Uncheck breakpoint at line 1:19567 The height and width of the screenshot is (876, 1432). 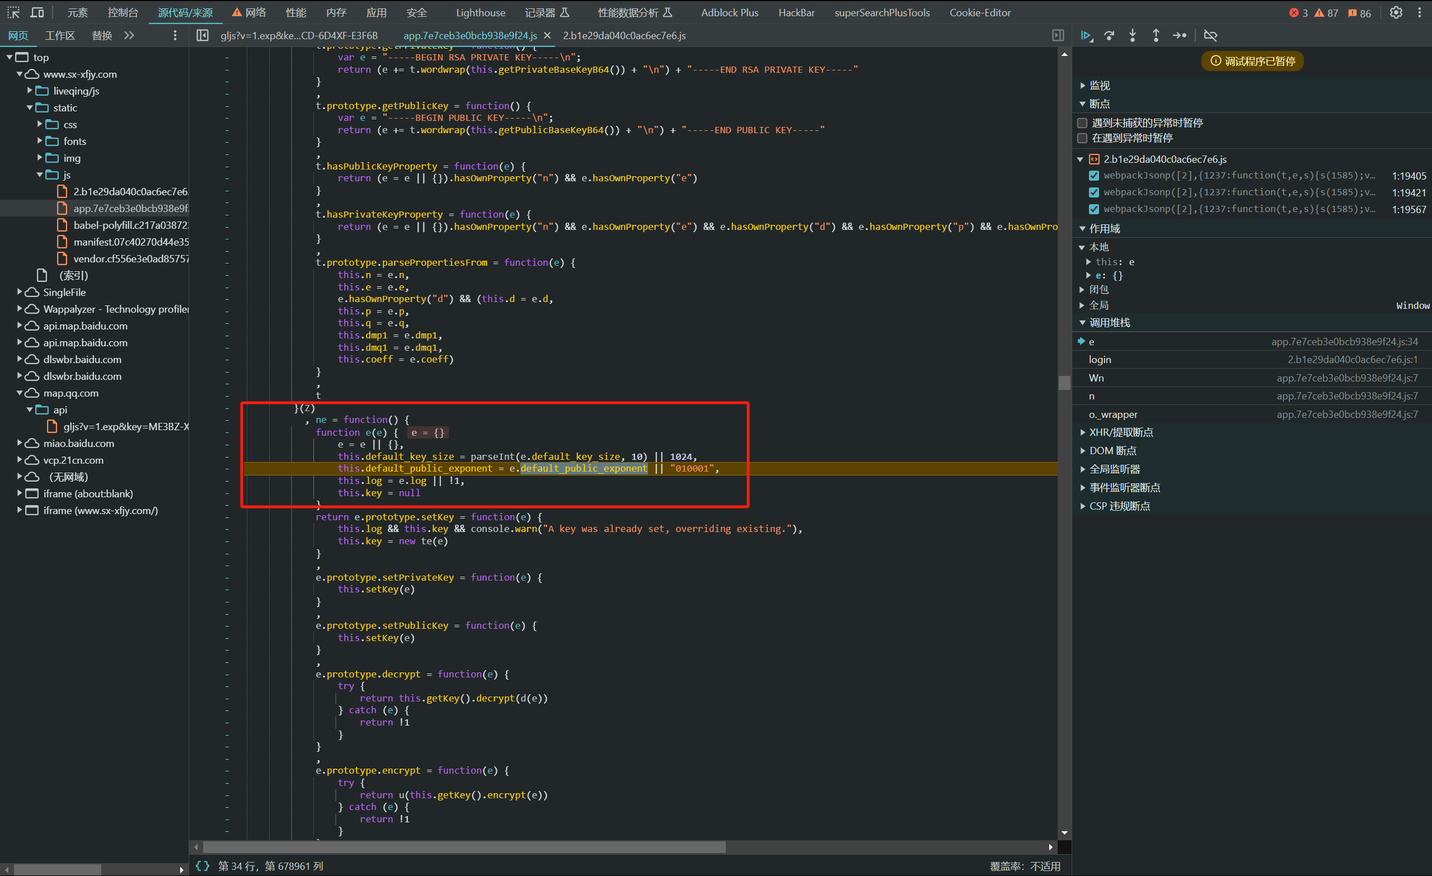(x=1094, y=209)
